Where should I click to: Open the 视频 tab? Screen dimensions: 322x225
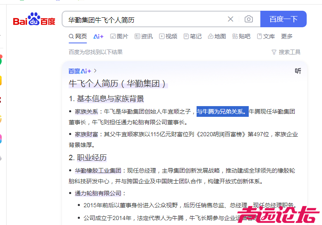click(168, 36)
